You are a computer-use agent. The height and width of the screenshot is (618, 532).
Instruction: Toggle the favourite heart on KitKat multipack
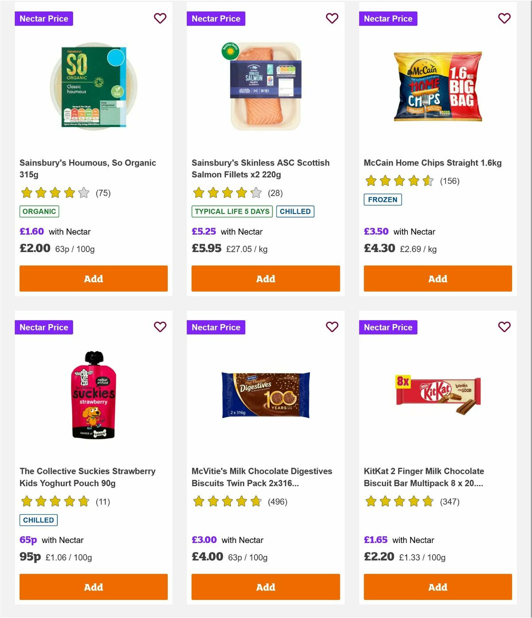point(504,327)
